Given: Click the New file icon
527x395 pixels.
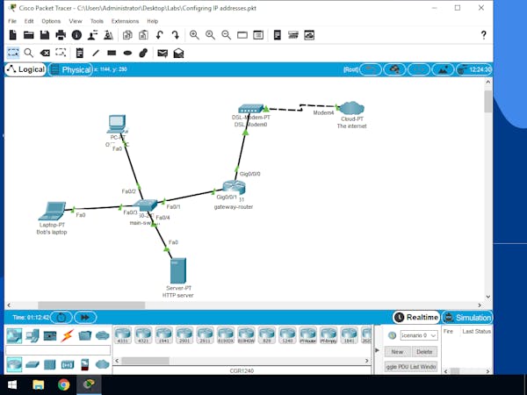Looking at the screenshot, I should 13,35.
